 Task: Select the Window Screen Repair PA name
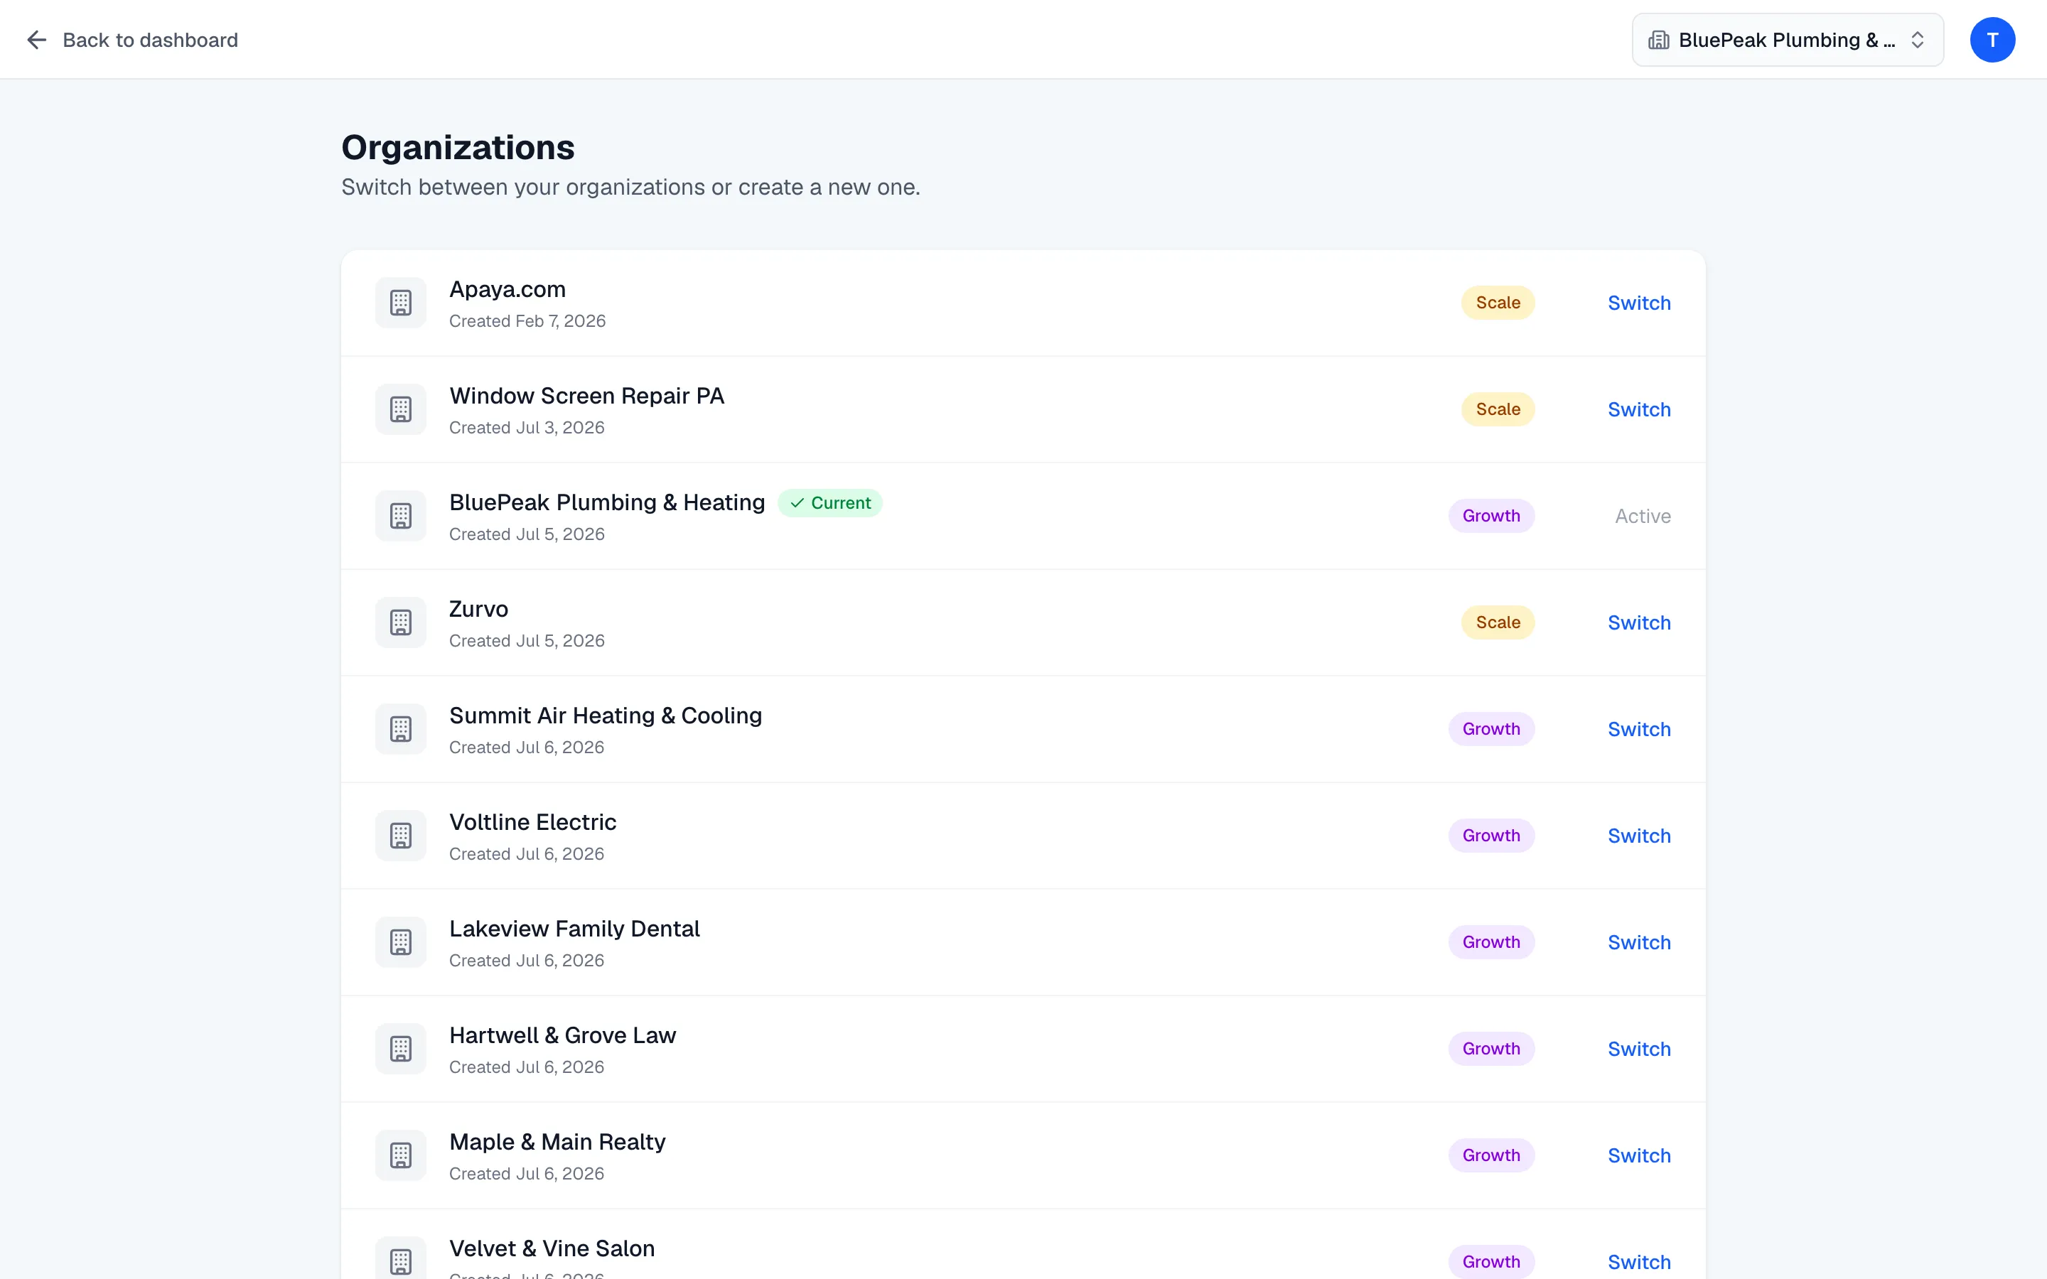coord(586,396)
